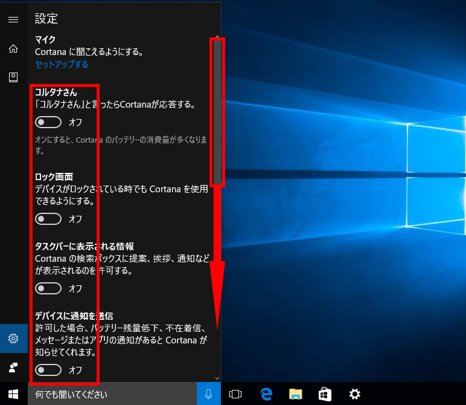Toggle the デバイスに通知を送信 switch
The height and width of the screenshot is (405, 466).
48,370
